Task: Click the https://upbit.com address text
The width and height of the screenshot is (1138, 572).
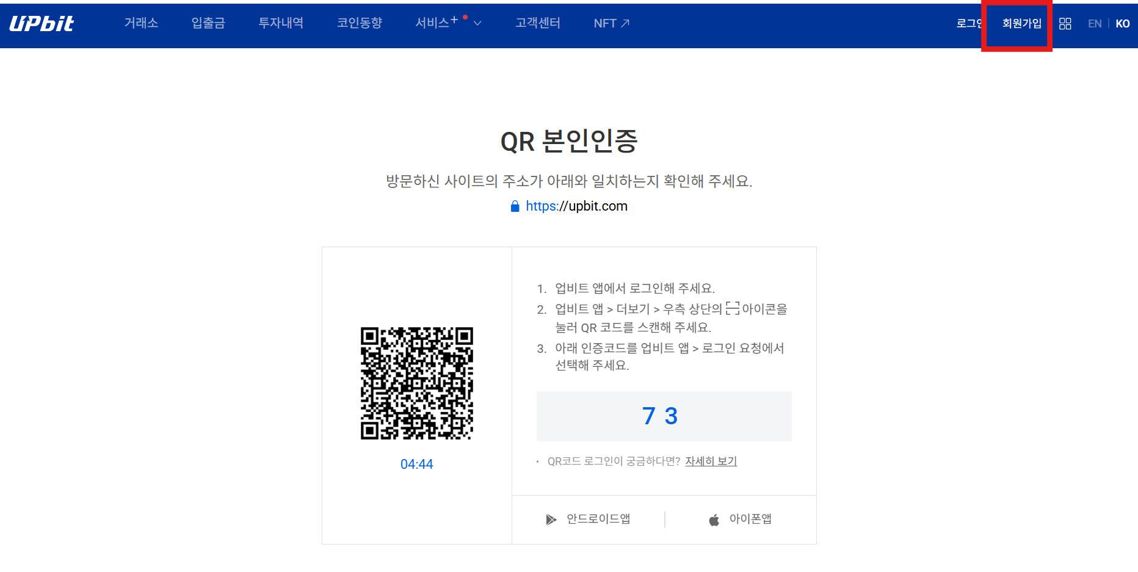Action: pos(576,206)
